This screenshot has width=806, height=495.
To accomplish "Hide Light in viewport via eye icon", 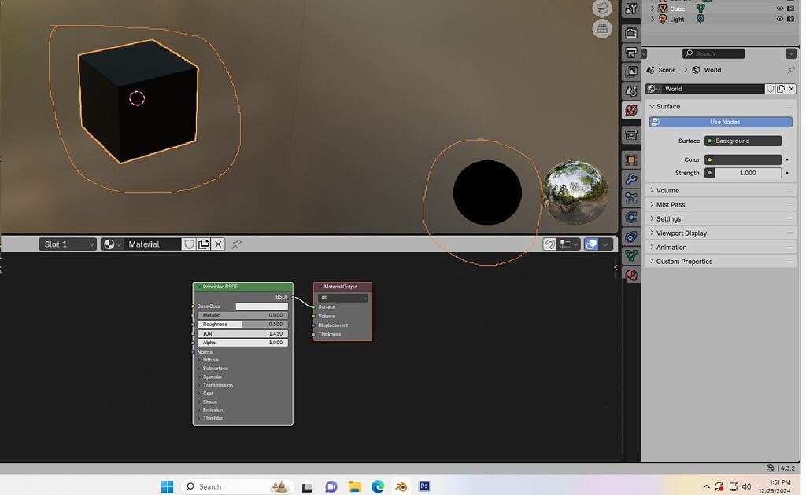I will (x=780, y=19).
